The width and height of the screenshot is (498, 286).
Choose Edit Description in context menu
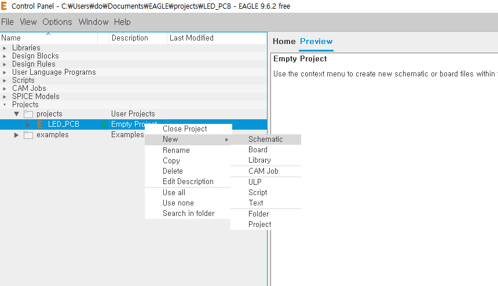(188, 182)
